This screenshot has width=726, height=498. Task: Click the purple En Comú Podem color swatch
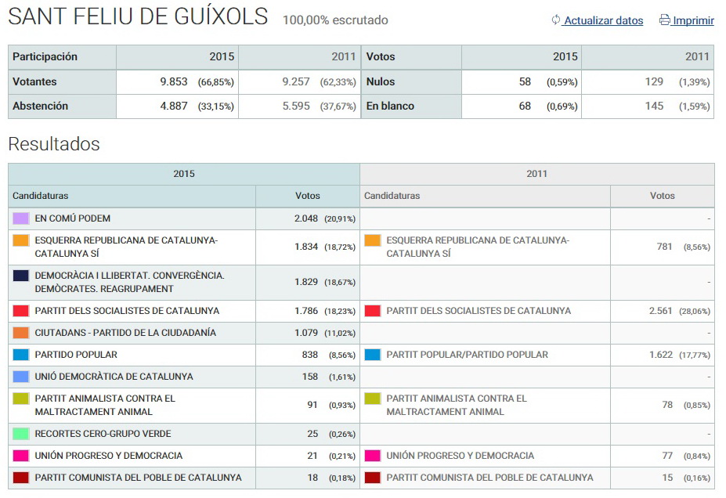[21, 218]
